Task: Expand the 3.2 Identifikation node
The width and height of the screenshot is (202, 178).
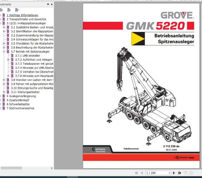Action: tap(4, 31)
